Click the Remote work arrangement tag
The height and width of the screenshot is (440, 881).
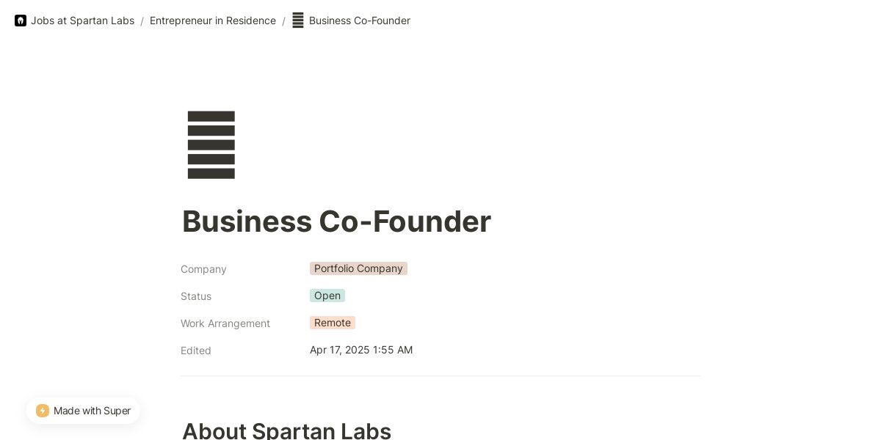pos(333,323)
